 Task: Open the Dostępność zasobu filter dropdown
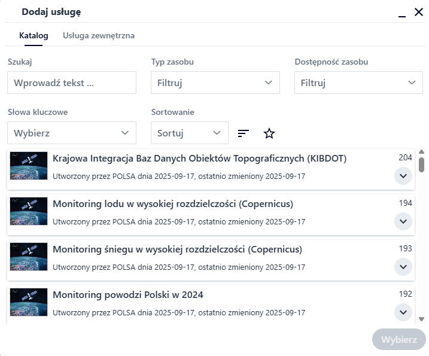click(358, 83)
